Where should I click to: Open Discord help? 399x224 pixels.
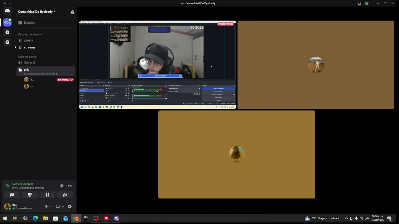coord(367,3)
